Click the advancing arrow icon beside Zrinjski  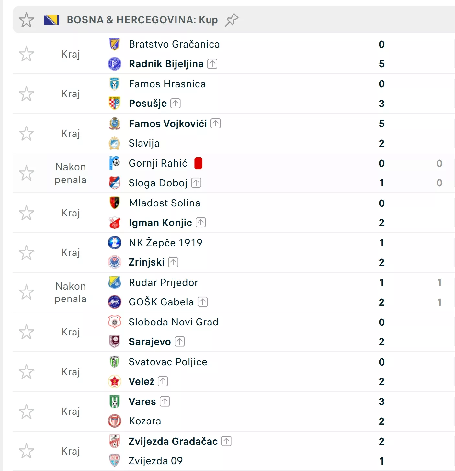173,262
